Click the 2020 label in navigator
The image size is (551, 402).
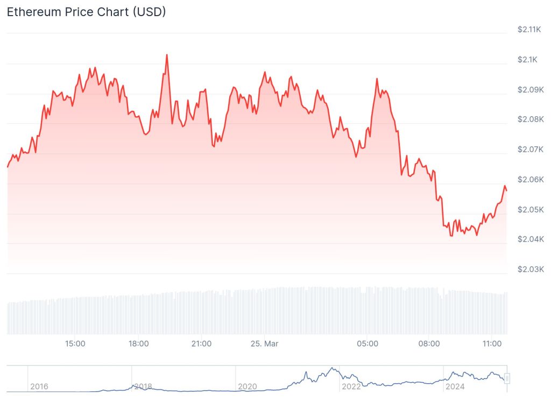pyautogui.click(x=247, y=386)
